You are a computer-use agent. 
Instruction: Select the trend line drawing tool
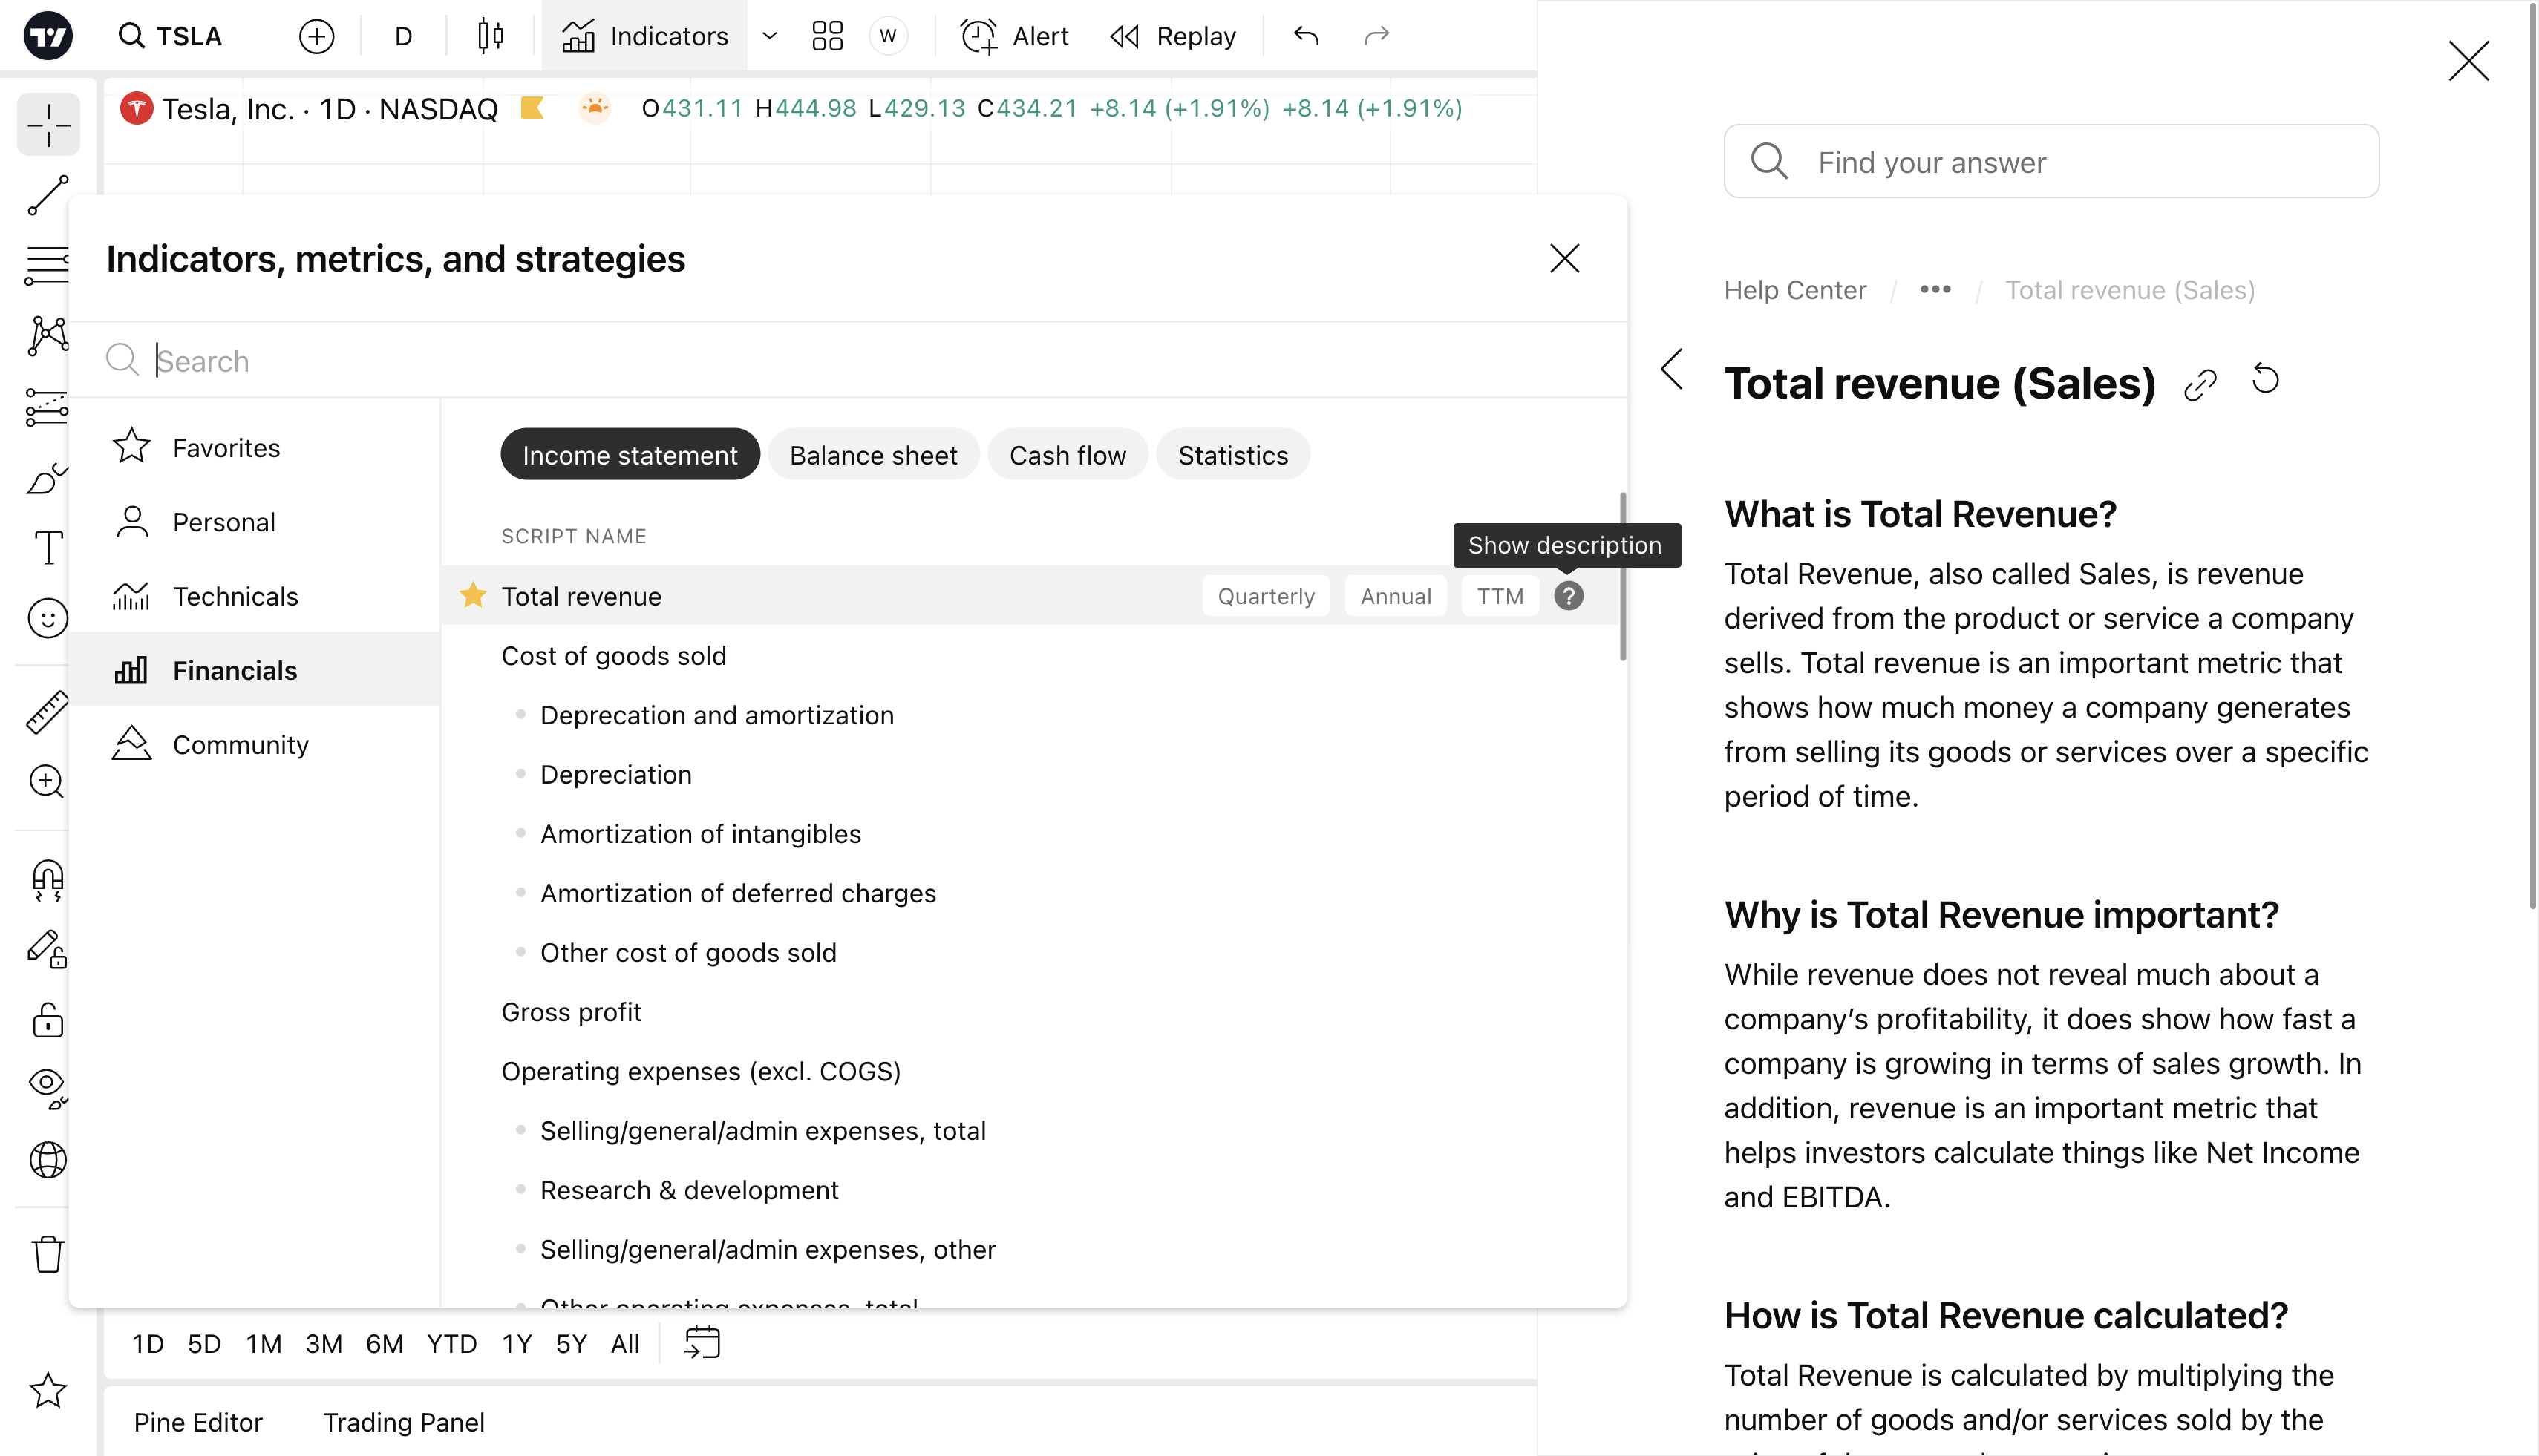[47, 195]
